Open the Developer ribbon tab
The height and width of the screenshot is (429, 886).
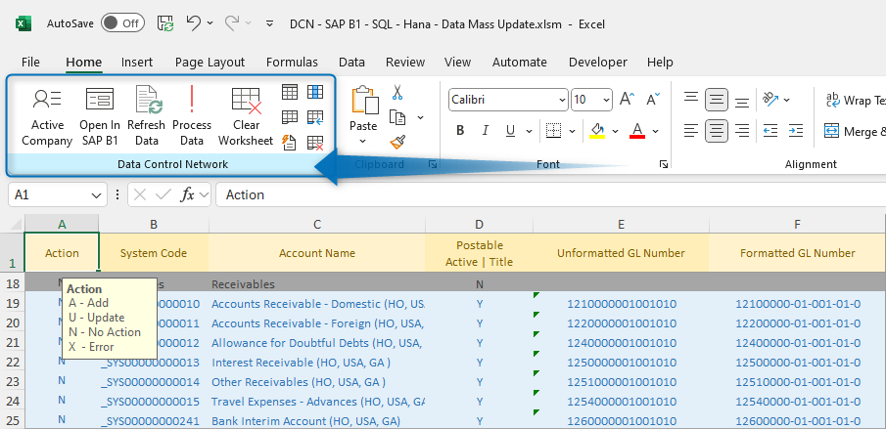click(597, 62)
